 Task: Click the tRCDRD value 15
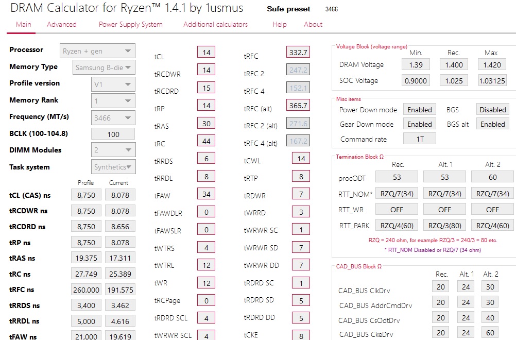(x=207, y=88)
